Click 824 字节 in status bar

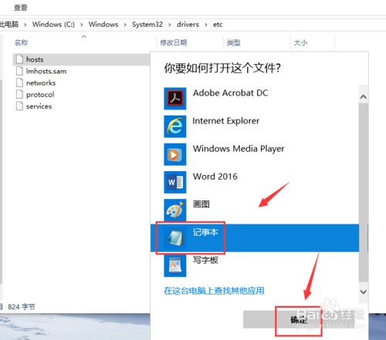pyautogui.click(x=22, y=307)
